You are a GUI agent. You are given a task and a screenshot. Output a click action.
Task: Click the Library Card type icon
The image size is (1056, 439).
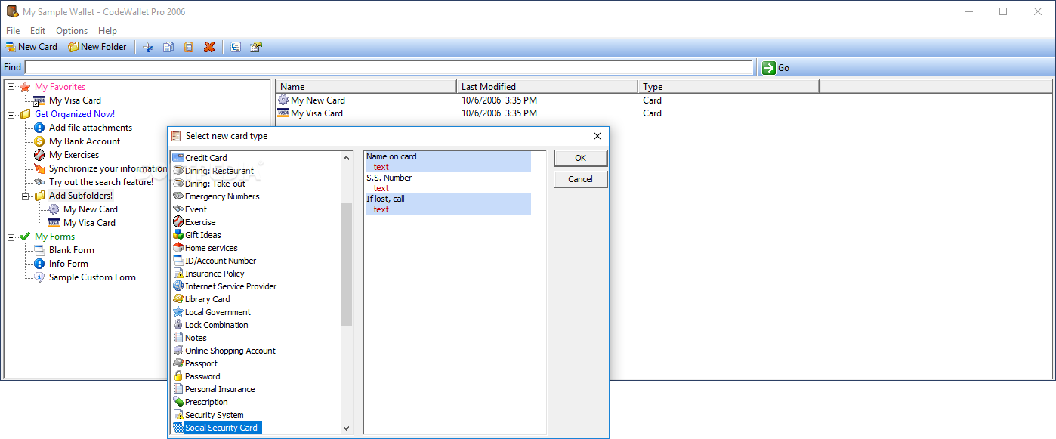[x=178, y=299]
